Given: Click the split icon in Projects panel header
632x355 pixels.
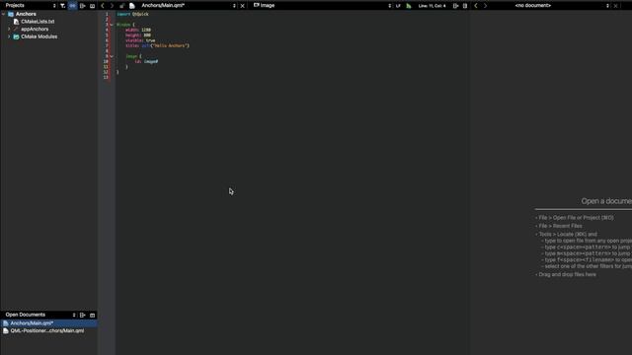Looking at the screenshot, I should 83,6.
